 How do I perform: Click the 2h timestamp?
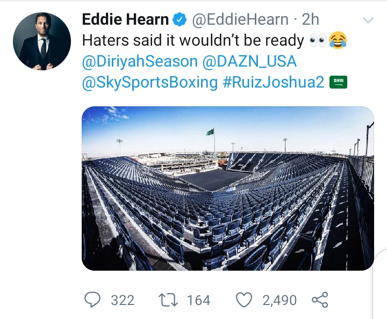[311, 19]
